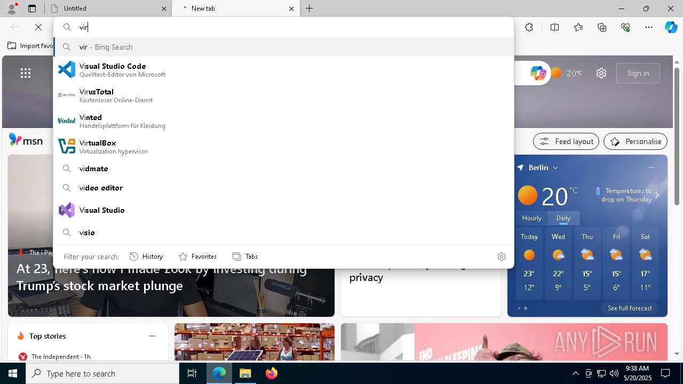The width and height of the screenshot is (683, 384).
Task: Filter search by Favorites
Action: tap(197, 257)
